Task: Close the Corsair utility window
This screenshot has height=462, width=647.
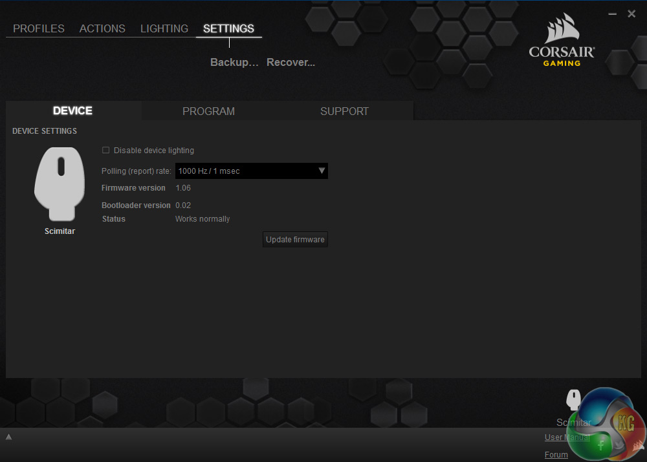Action: (631, 14)
